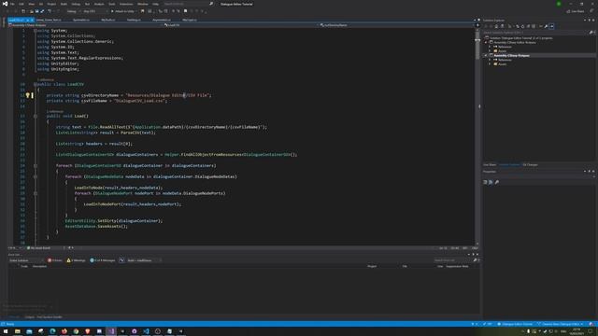Screen dimensions: 598x336
Task: Switch to the Live Share panel tab
Action: click(x=490, y=164)
